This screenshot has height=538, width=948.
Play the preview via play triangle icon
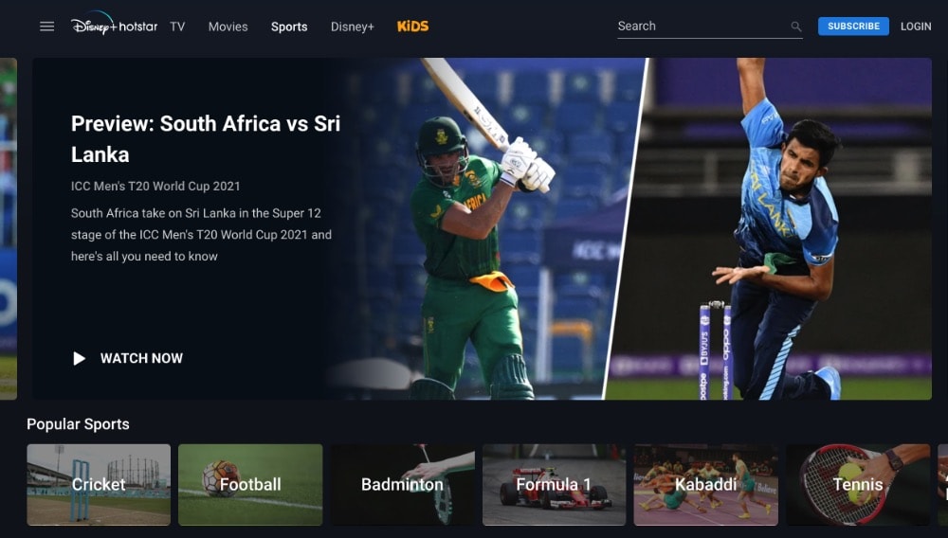point(80,359)
